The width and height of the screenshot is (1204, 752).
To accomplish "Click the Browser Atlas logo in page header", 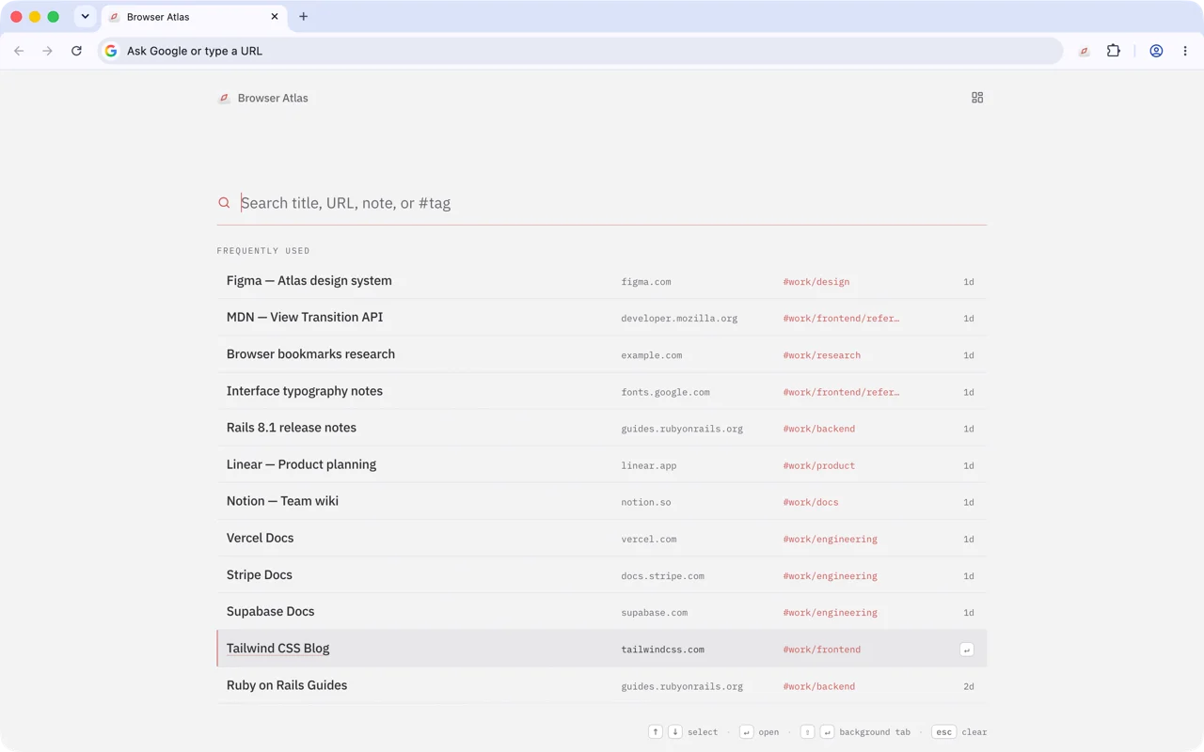I will pyautogui.click(x=224, y=98).
